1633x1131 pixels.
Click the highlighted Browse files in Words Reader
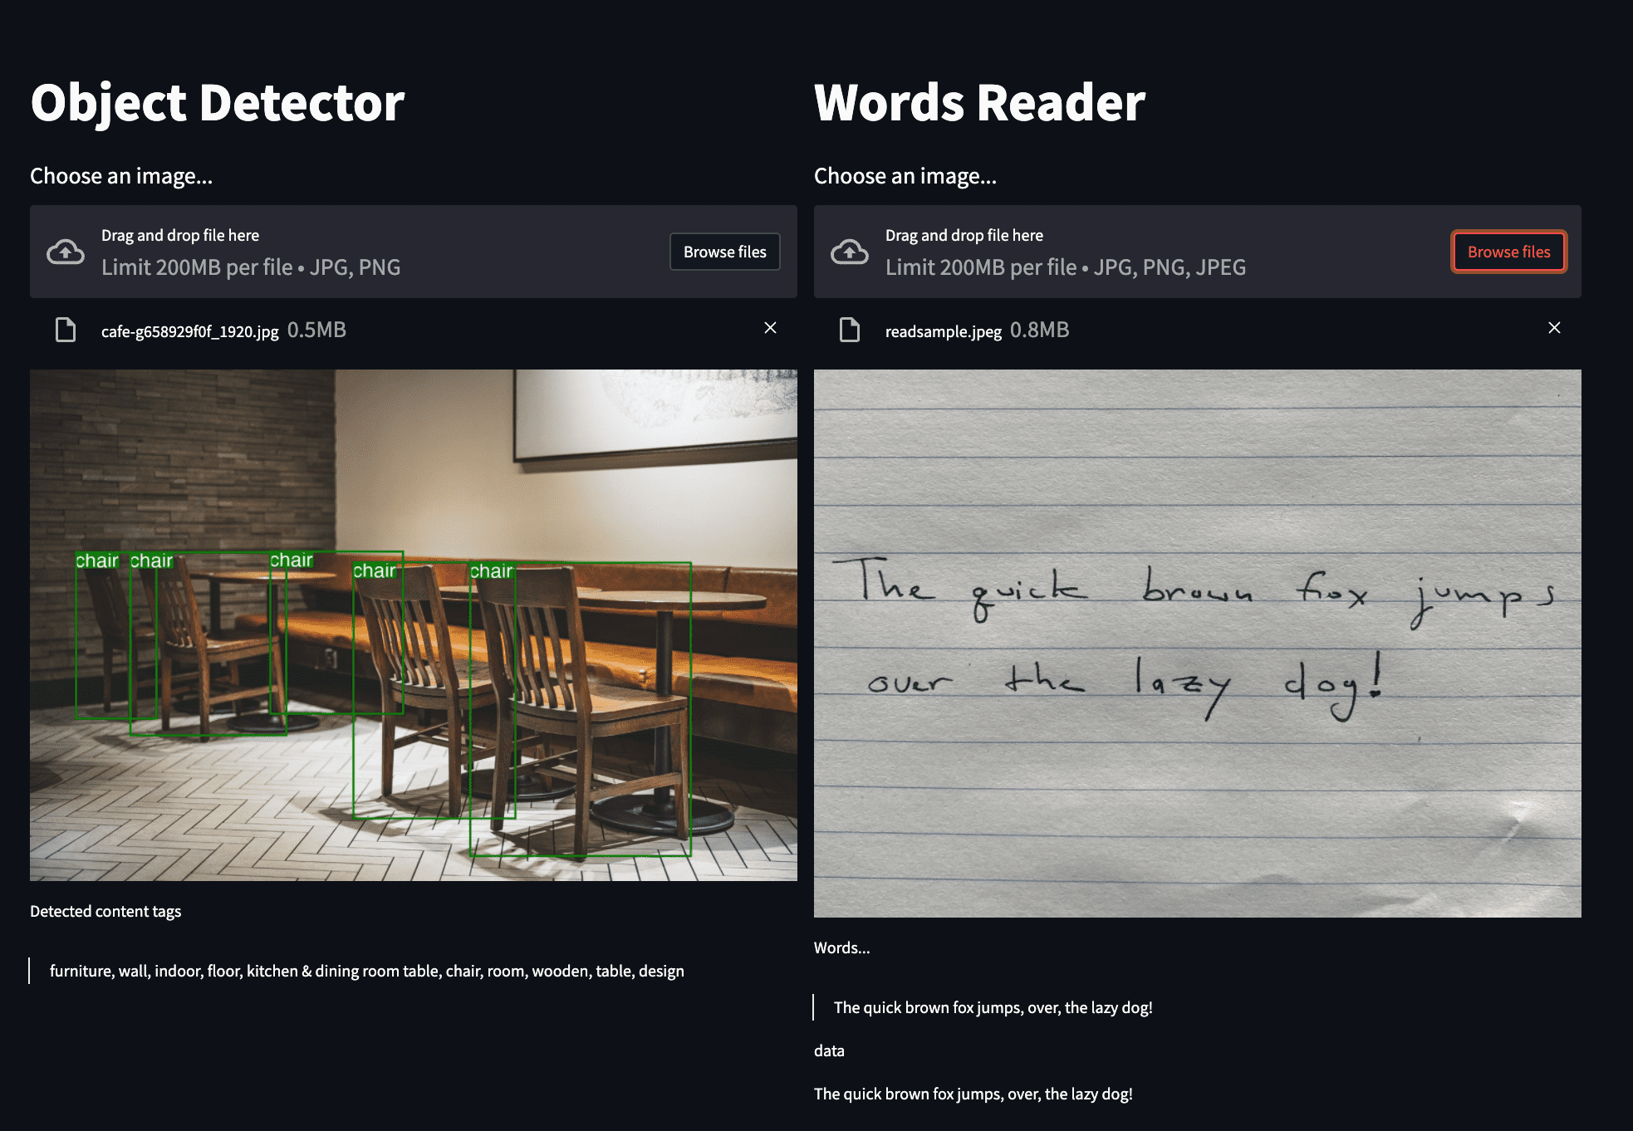point(1508,251)
